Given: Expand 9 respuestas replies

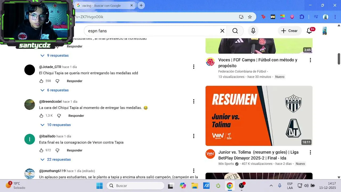Looking at the screenshot, I should pos(54,55).
